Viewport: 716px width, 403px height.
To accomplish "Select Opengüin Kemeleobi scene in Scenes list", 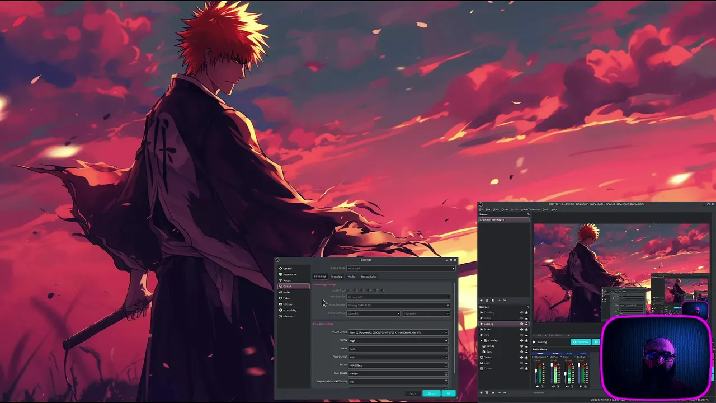I will (x=503, y=220).
